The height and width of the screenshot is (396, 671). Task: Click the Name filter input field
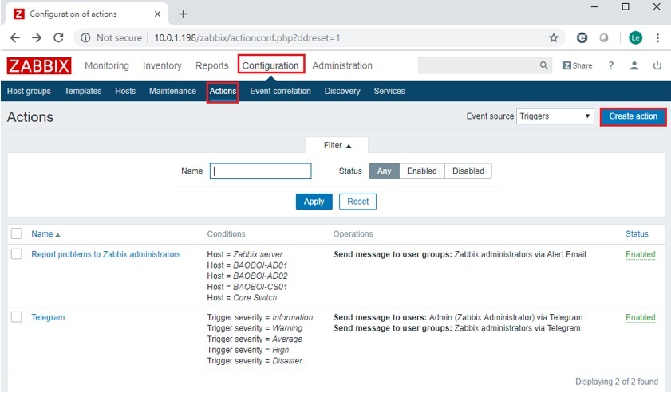click(260, 171)
